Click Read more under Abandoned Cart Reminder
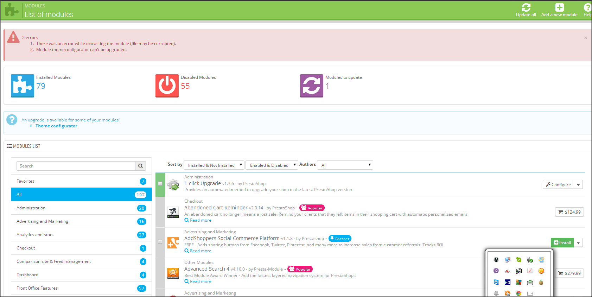This screenshot has height=297, width=592. click(x=198, y=220)
